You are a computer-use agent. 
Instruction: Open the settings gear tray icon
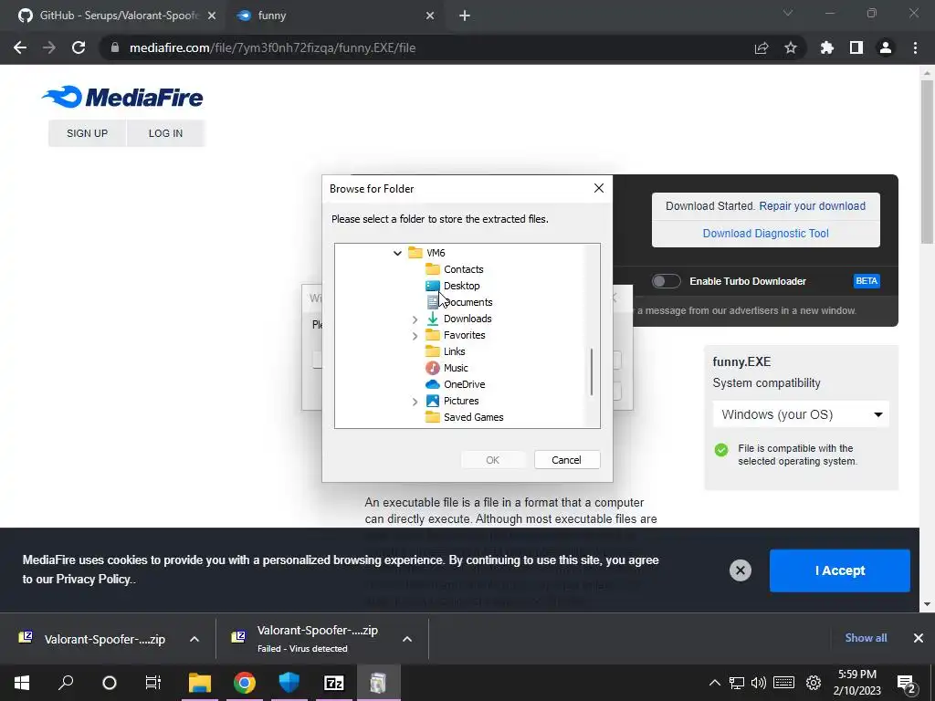coord(814,683)
